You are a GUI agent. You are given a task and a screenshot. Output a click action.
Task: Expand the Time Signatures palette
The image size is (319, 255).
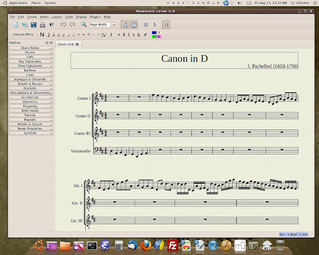(31, 66)
